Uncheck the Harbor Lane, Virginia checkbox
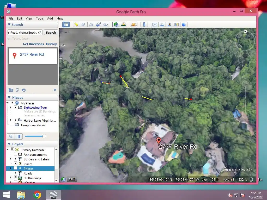The width and height of the screenshot is (267, 200). (15, 120)
